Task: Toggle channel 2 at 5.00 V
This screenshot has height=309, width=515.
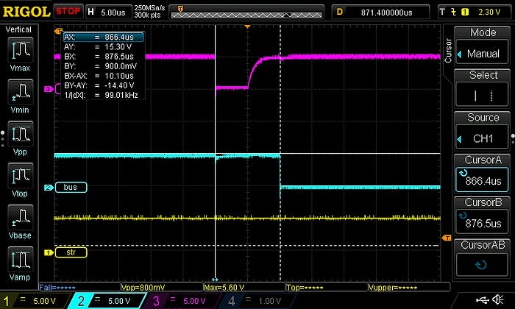Action: (108, 301)
